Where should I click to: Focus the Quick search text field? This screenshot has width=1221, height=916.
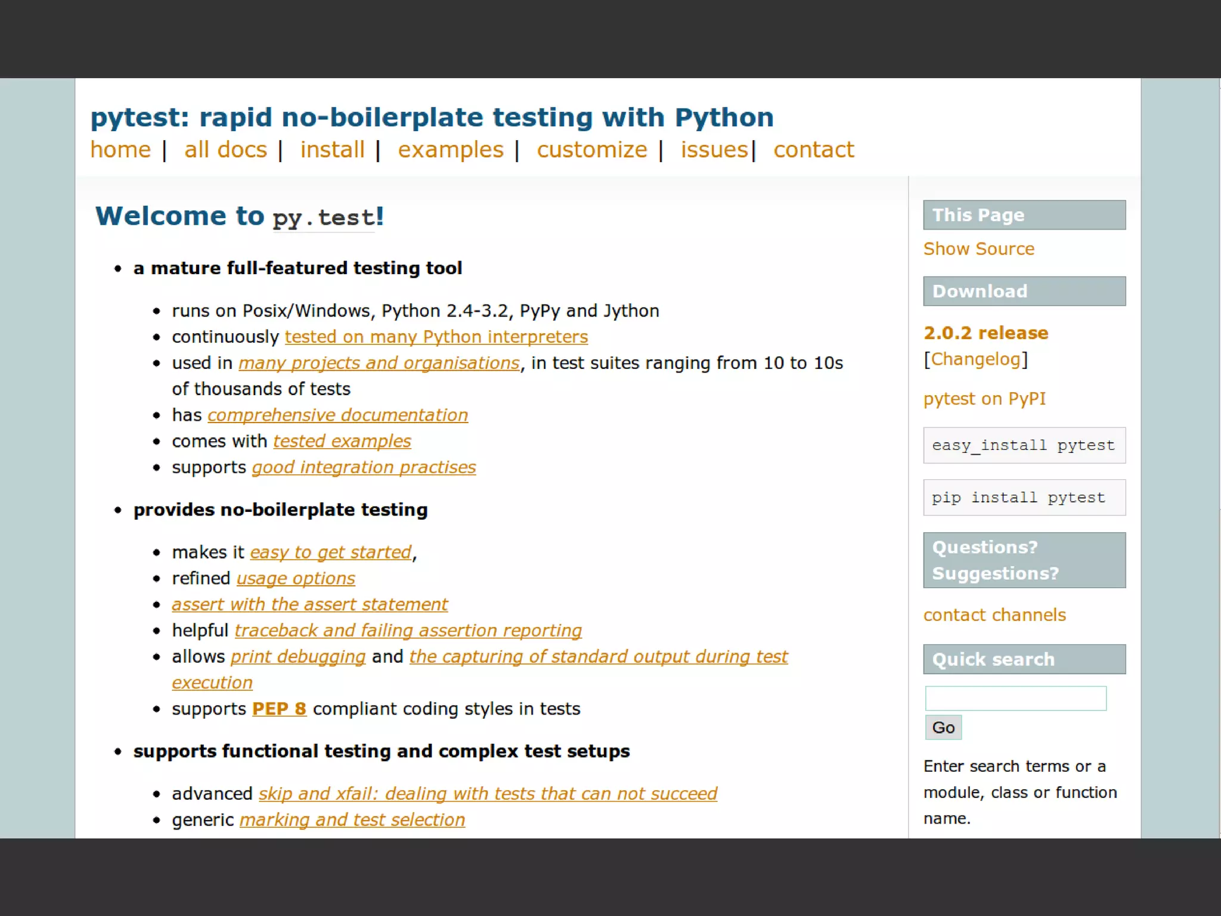1015,698
